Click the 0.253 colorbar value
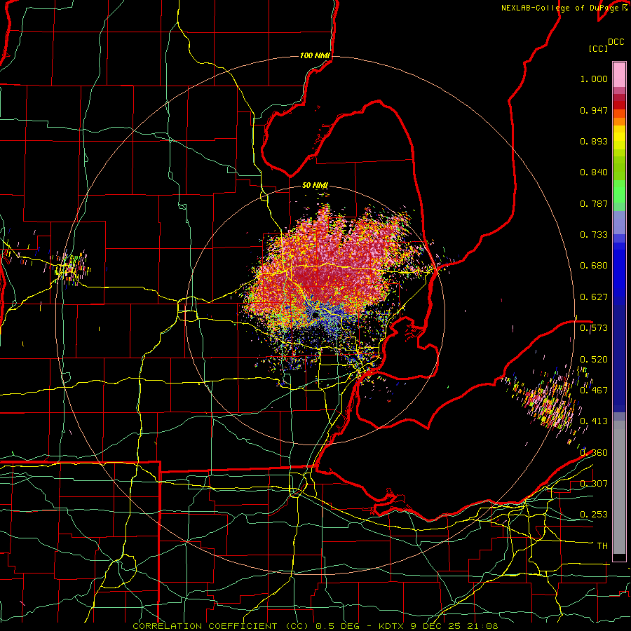631x631 pixels. [594, 515]
